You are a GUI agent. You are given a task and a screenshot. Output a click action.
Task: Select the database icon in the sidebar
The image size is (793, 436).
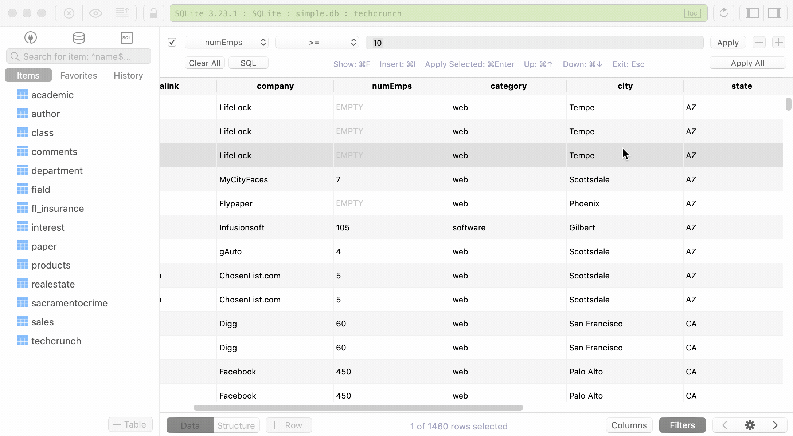pyautogui.click(x=79, y=37)
